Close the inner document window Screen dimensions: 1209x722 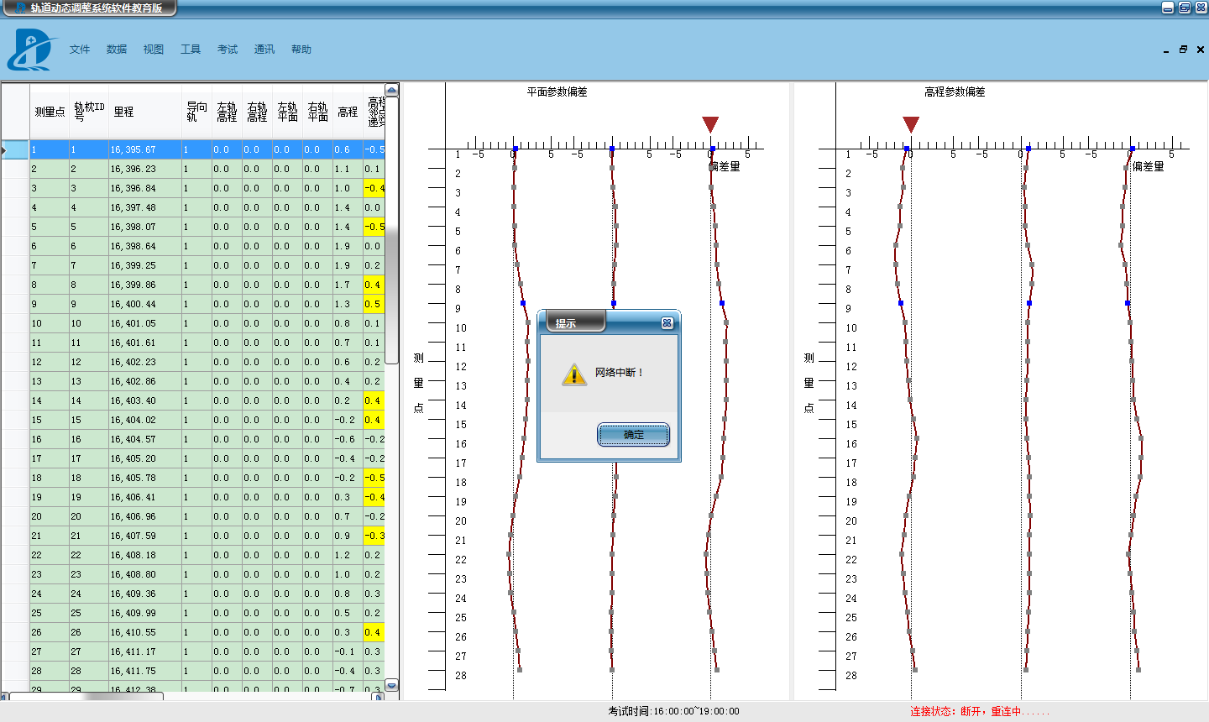pos(1201,50)
